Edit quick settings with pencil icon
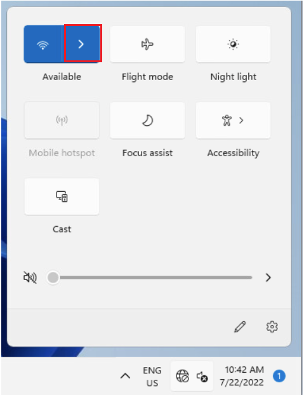The width and height of the screenshot is (304, 395). click(x=240, y=326)
